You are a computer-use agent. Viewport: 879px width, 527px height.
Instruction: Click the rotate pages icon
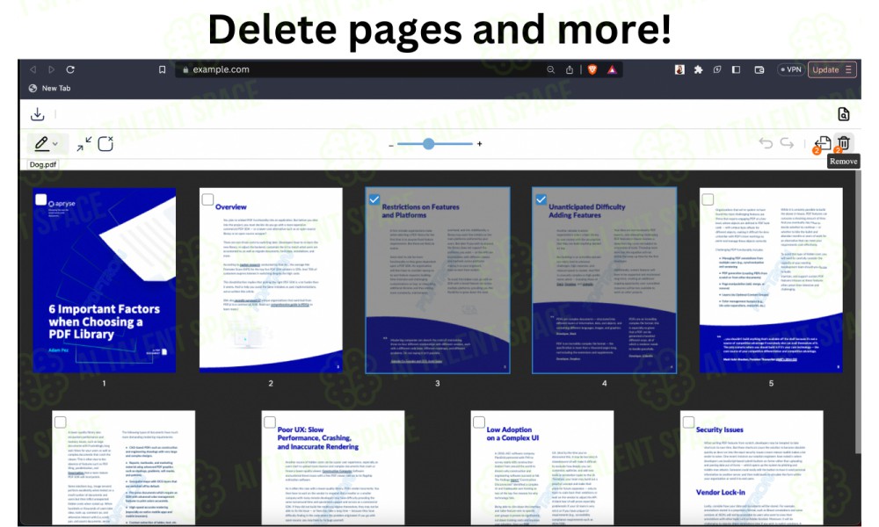[822, 144]
